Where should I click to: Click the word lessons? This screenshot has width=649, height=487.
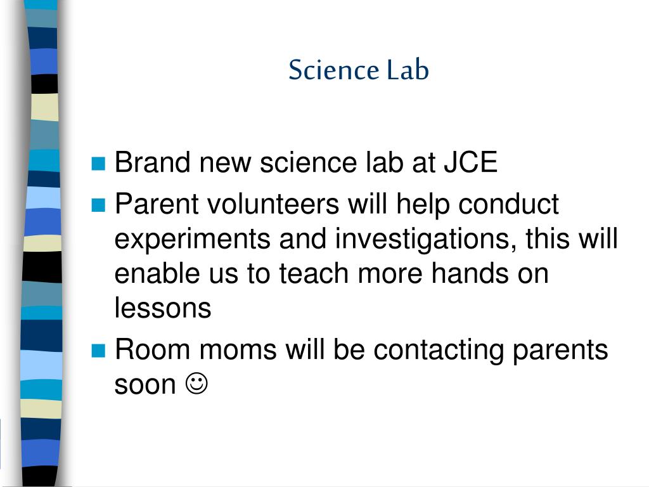click(163, 308)
